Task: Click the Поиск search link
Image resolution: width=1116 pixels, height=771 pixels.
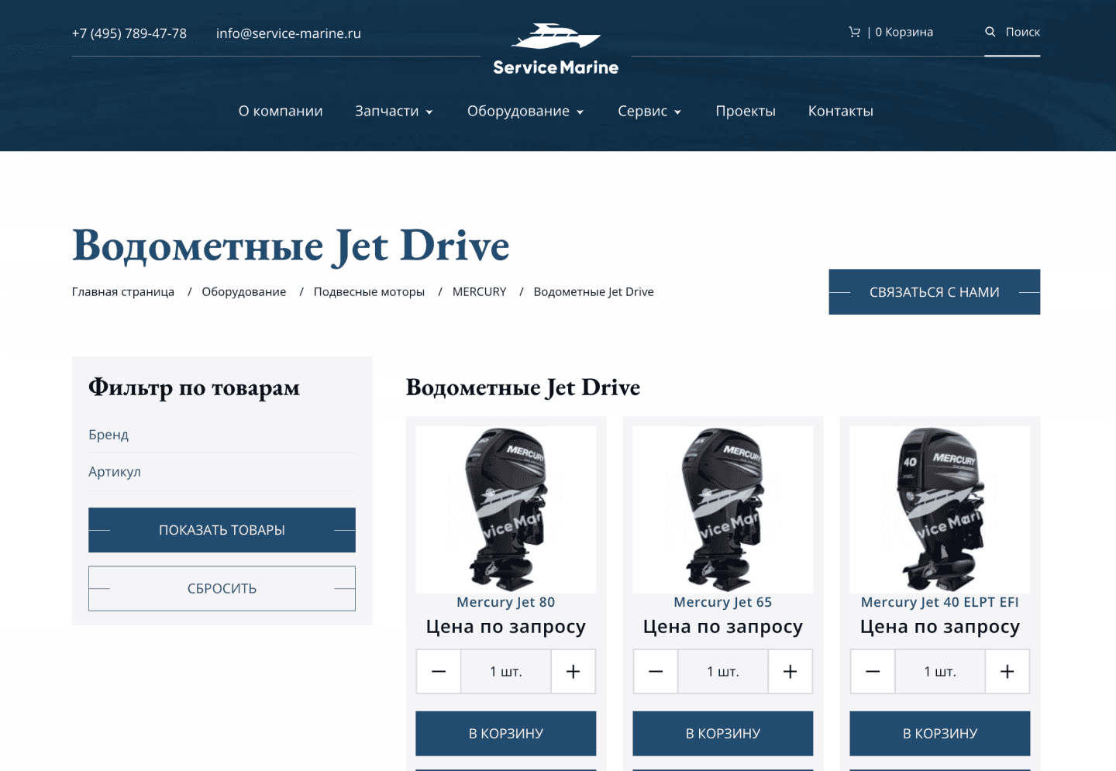Action: point(1023,32)
